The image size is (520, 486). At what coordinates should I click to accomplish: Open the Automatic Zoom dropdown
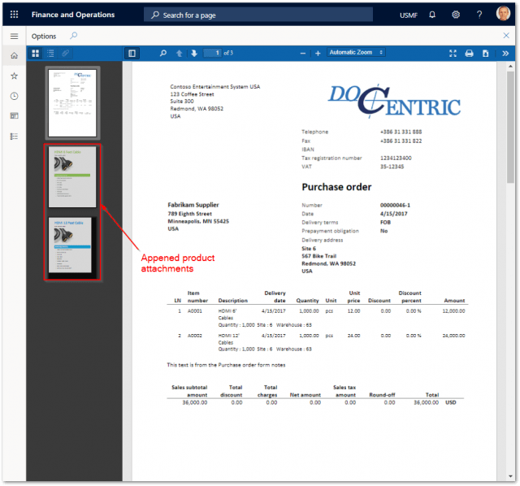point(356,52)
